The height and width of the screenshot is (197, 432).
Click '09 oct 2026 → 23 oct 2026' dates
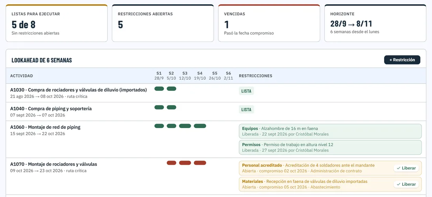[x=37, y=171]
